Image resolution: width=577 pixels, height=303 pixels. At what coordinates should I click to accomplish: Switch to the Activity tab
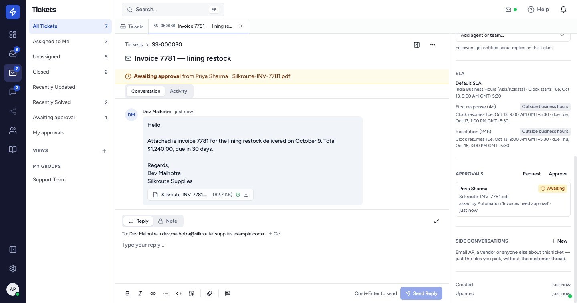coord(178,91)
